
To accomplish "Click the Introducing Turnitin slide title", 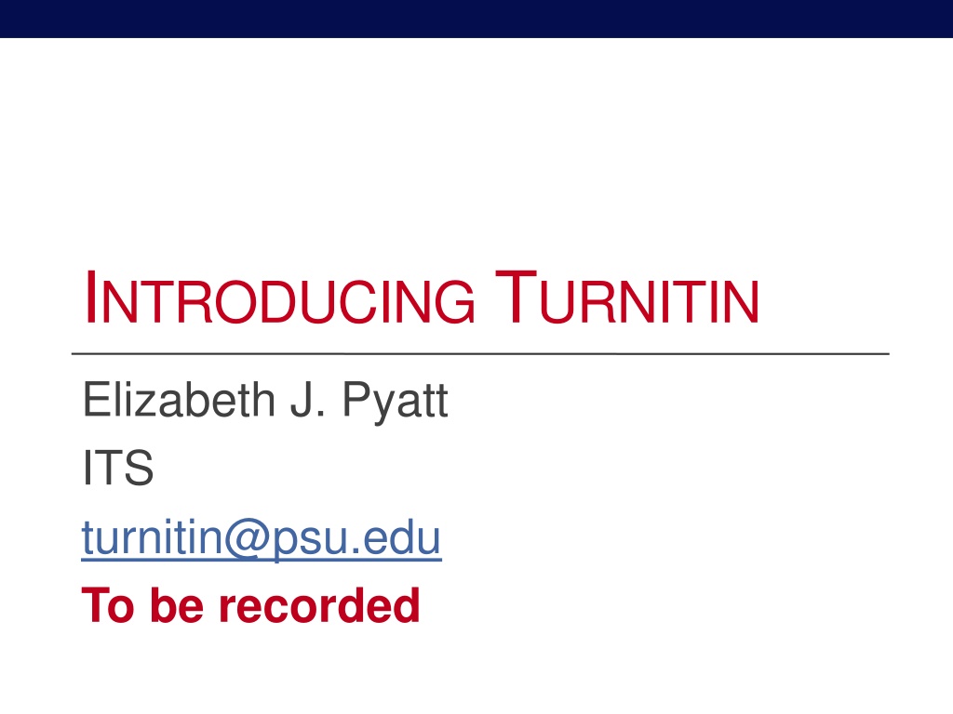I will point(421,301).
